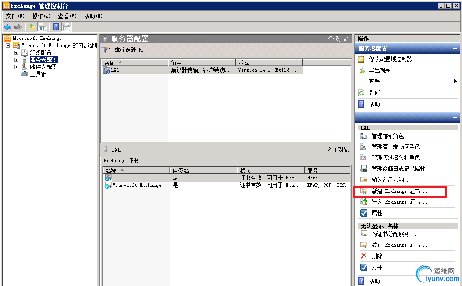462x286 pixels.
Task: Open the 帮助(H) menu
Action: click(x=93, y=16)
